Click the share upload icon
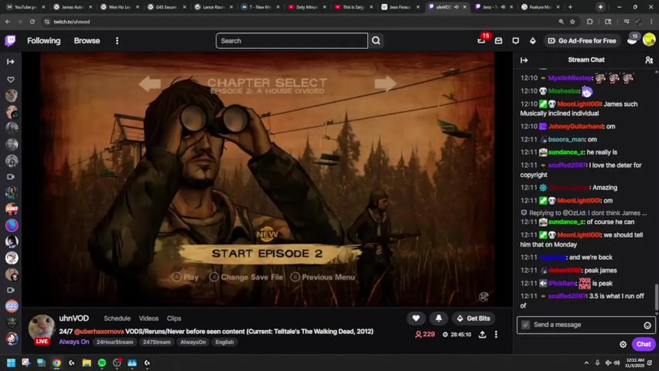This screenshot has height=371, width=659. pos(482,334)
